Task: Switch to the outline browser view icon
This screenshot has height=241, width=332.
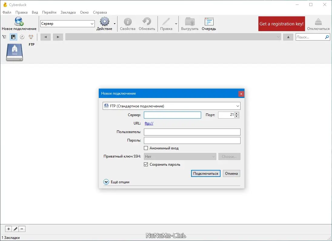Action: (x=4, y=37)
